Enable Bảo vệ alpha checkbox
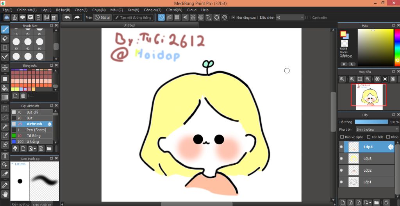This screenshot has height=206, width=400. 342,137
